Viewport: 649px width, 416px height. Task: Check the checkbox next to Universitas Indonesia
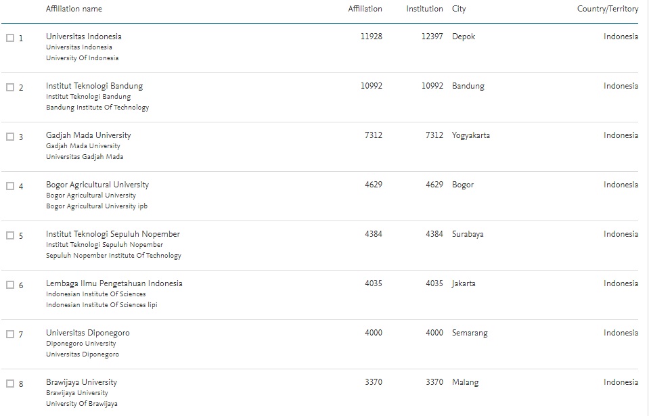9,37
